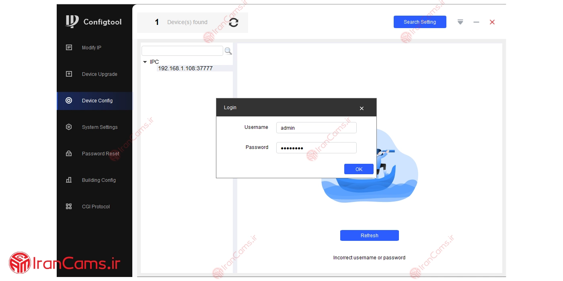Screen dimensions: 563x281
Task: Refresh device list with circular arrows icon
Action: pos(234,22)
